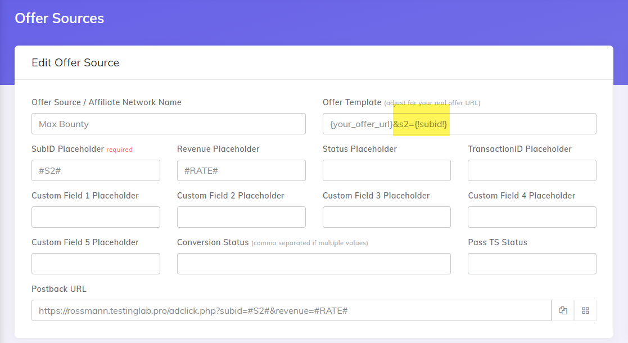Viewport: 628px width, 343px height.
Task: Select the Revenue Placeholder #RATE# field
Action: tap(241, 170)
